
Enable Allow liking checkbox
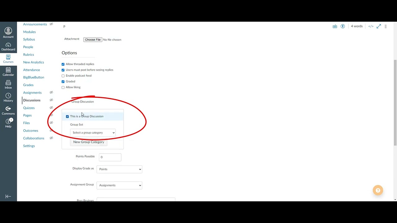63,87
